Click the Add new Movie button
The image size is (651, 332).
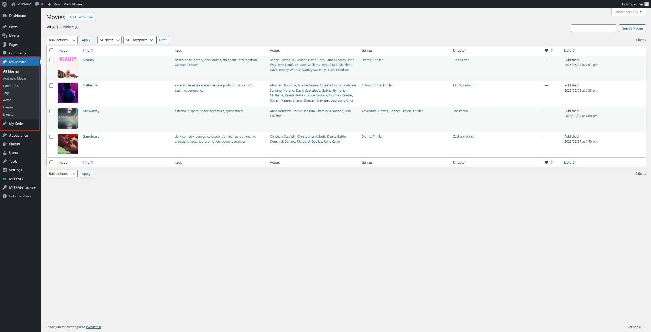81,17
